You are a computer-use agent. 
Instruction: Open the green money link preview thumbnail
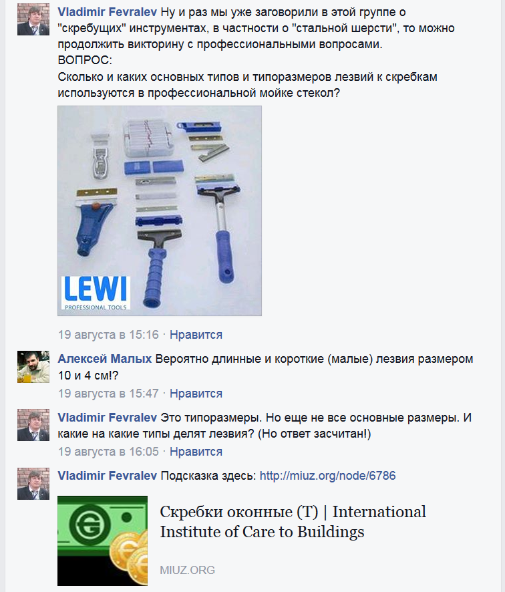pyautogui.click(x=102, y=541)
